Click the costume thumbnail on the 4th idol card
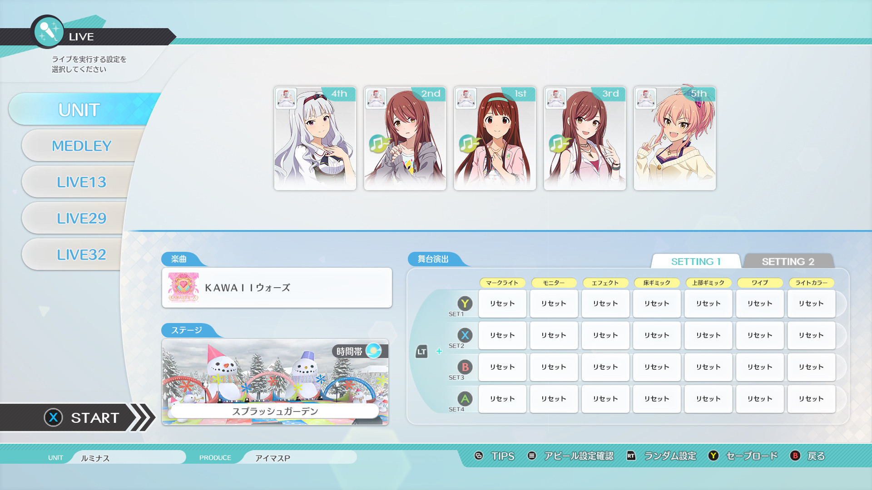This screenshot has height=490, width=872. point(285,98)
